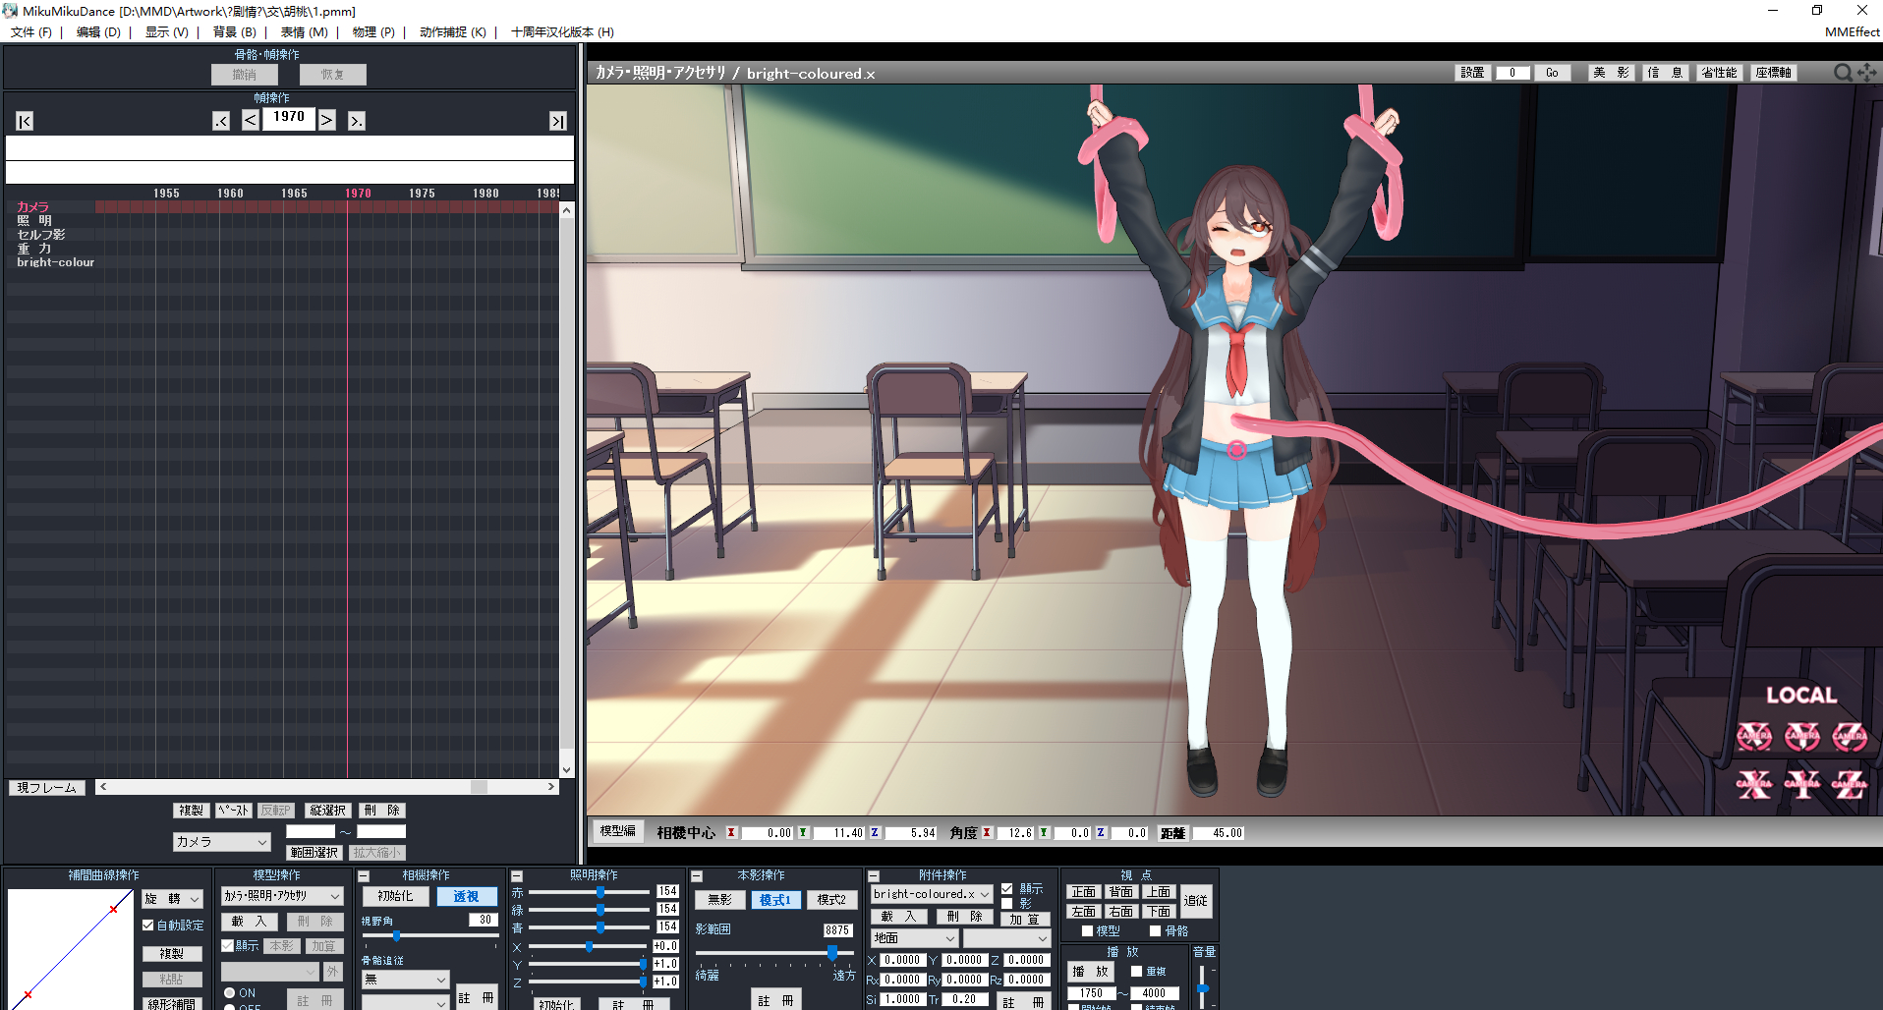The width and height of the screenshot is (1883, 1010).
Task: Click the 座標軸 axis button
Action: [x=1774, y=73]
